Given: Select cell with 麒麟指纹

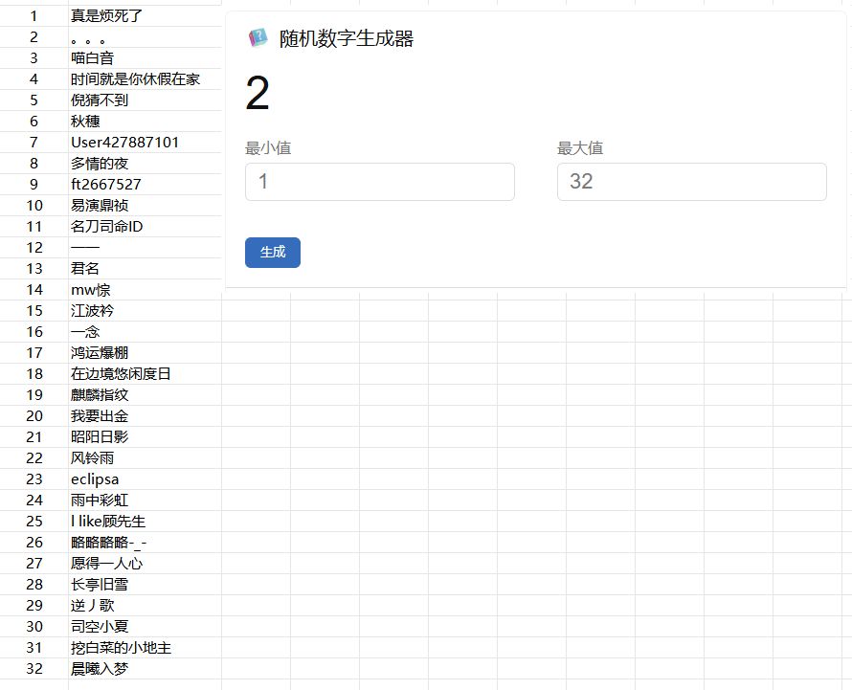Looking at the screenshot, I should (x=146, y=395).
